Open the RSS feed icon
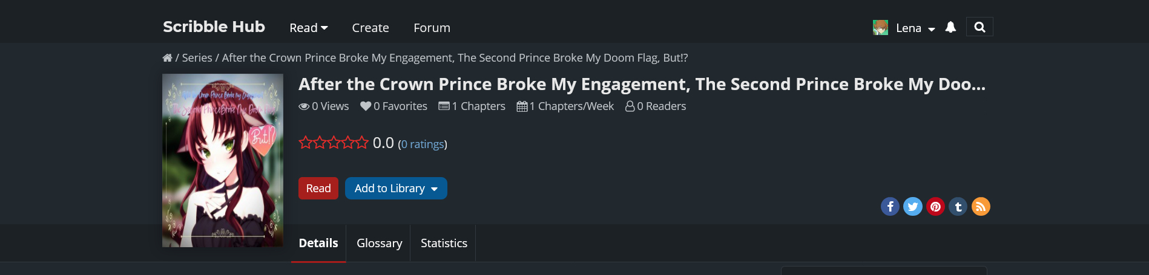Viewport: 1149px width, 275px height. click(981, 207)
